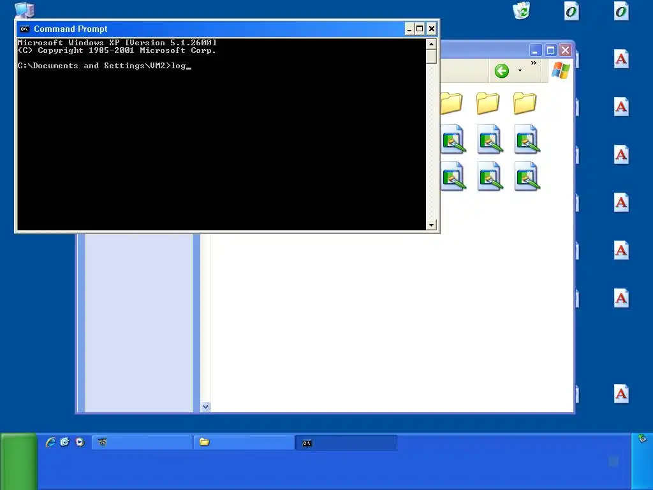Click the Command Prompt vertical scroll thumb
653x490 pixels.
click(431, 56)
